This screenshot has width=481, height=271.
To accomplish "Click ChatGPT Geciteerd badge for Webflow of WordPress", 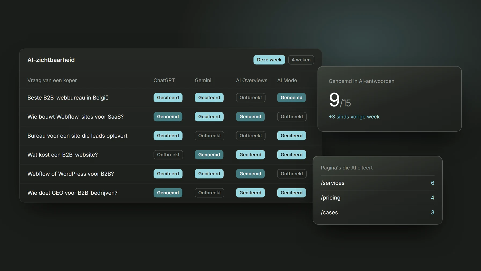I will 168,174.
